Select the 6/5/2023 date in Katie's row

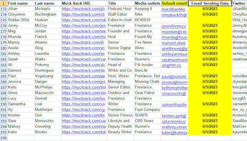pos(210,132)
